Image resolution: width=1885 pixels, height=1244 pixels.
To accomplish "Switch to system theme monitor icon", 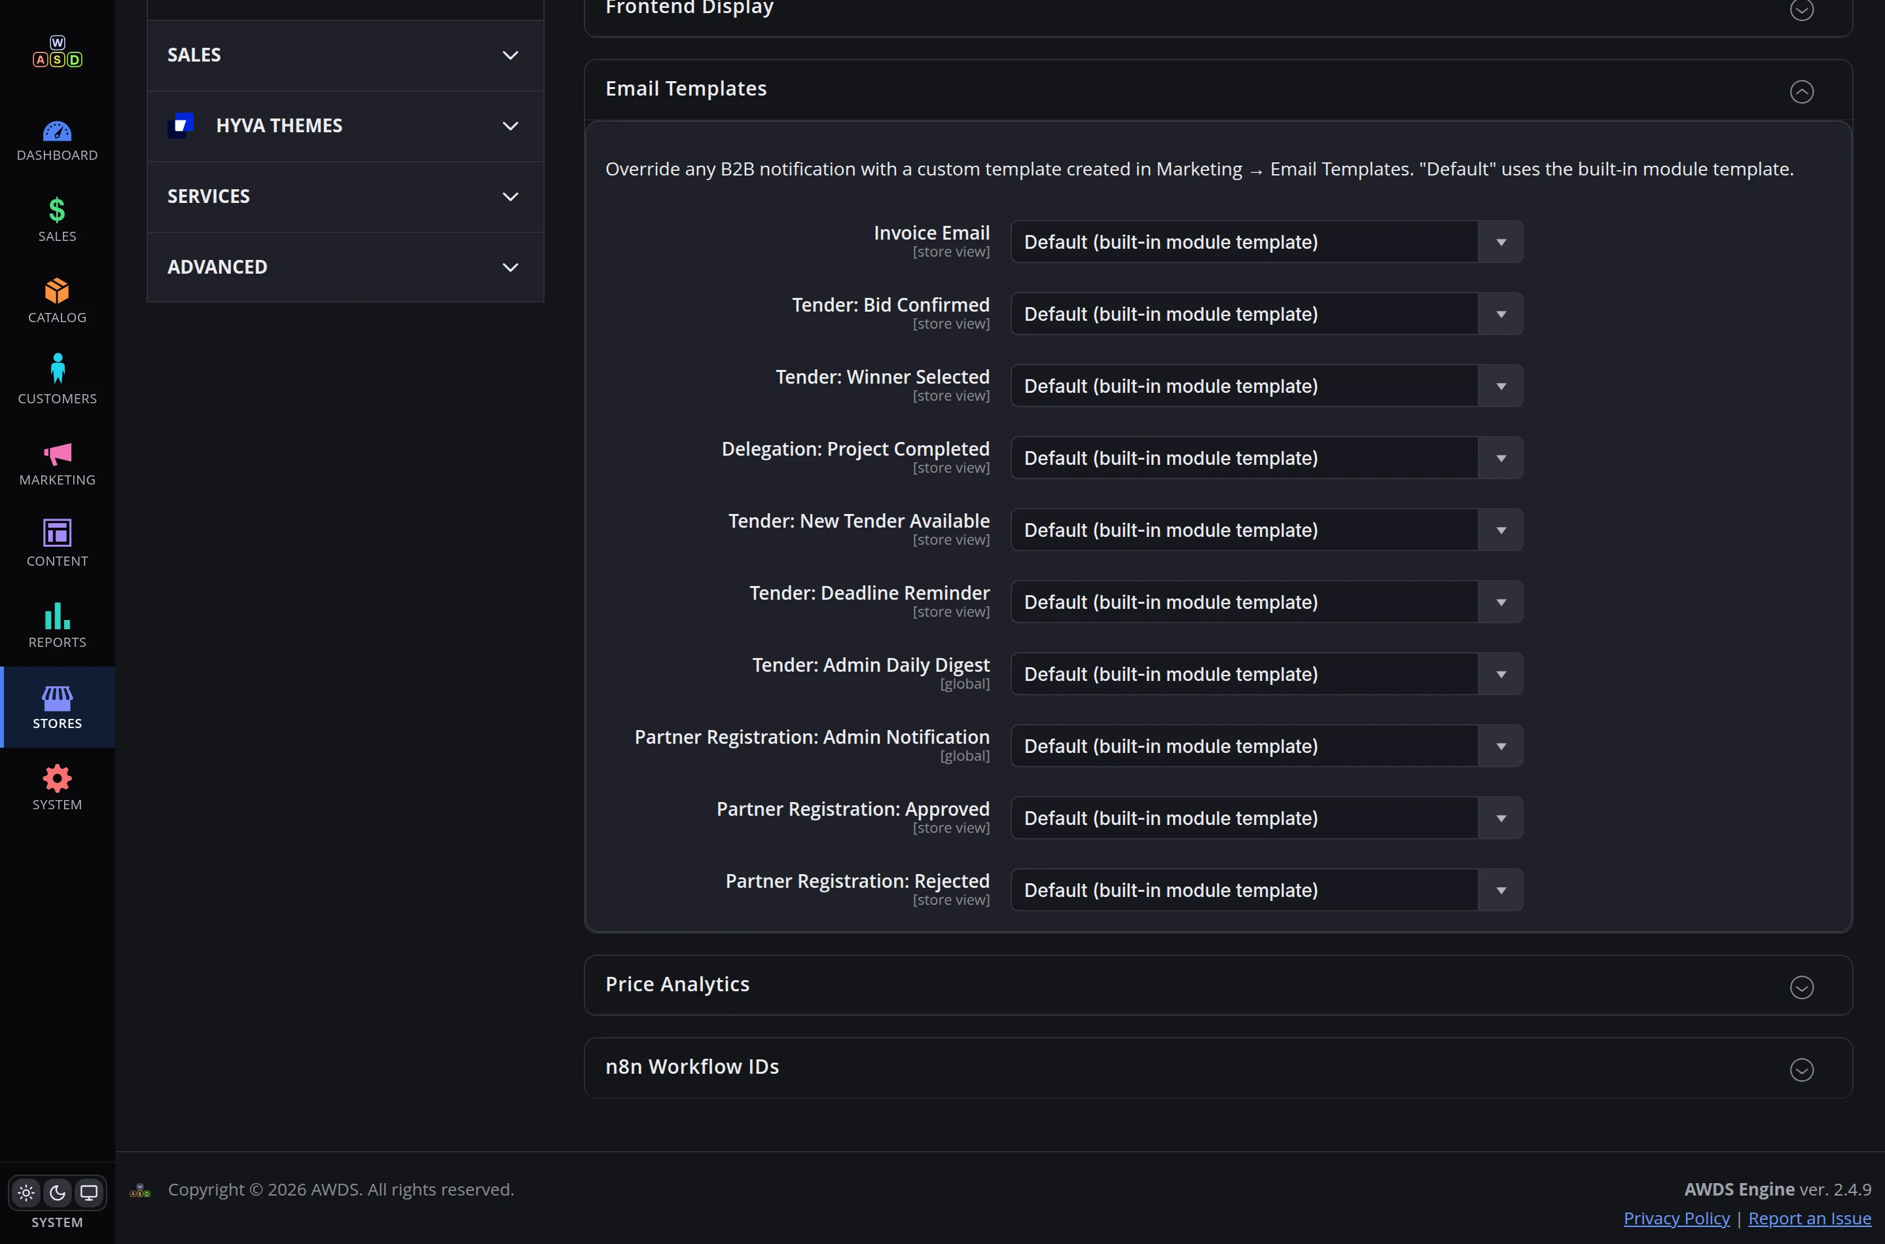I will click(x=89, y=1192).
